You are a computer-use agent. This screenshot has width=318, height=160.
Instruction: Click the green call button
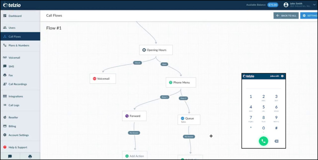[264, 141]
